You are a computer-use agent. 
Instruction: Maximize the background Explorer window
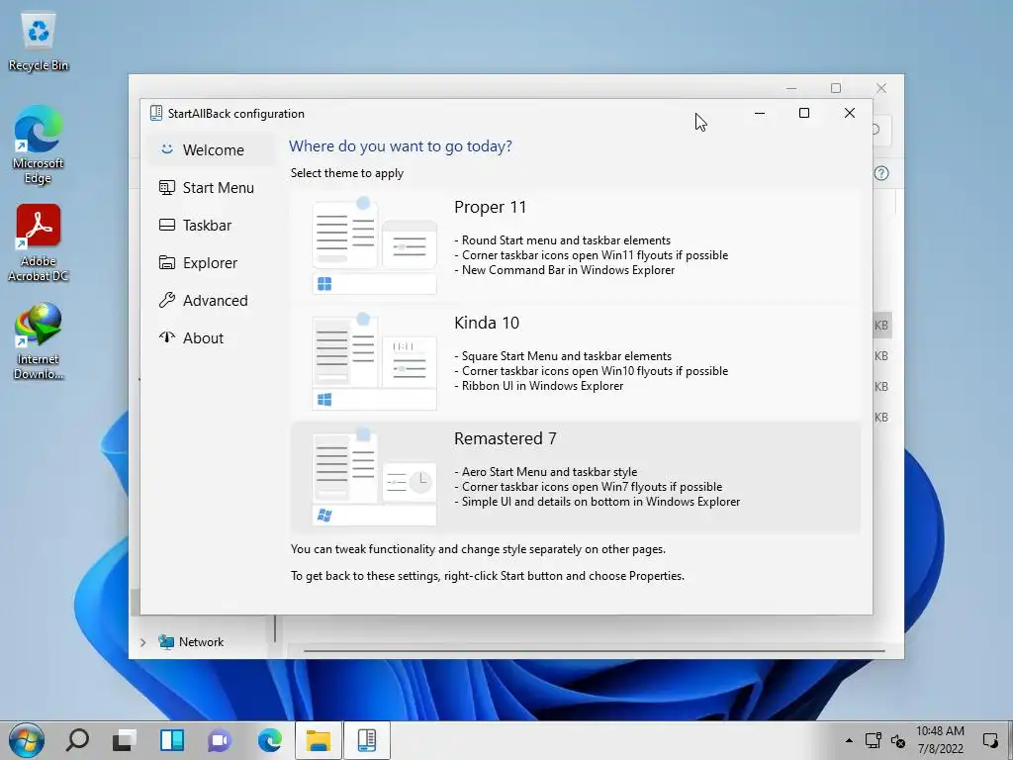pos(836,88)
